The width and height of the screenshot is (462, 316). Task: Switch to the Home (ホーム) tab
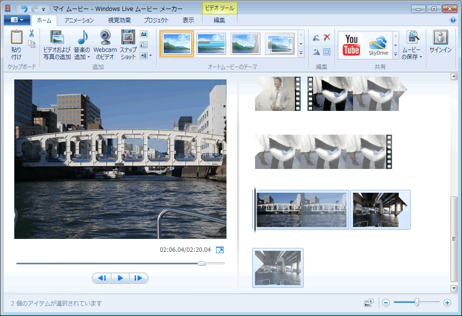tap(44, 20)
